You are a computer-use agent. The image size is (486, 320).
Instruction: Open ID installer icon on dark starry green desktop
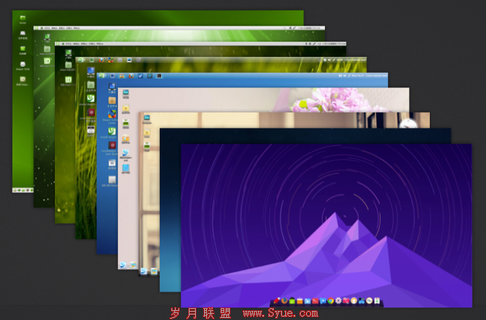tap(69, 80)
